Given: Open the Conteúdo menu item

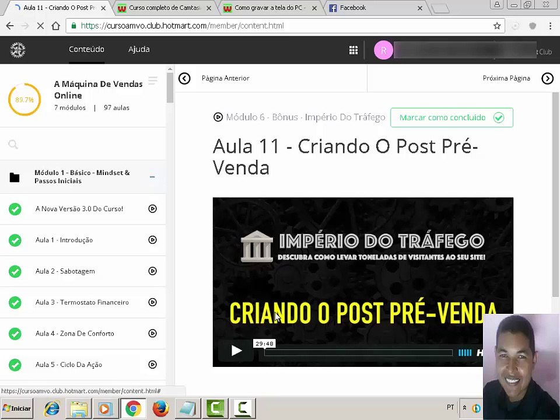Looking at the screenshot, I should (x=86, y=49).
